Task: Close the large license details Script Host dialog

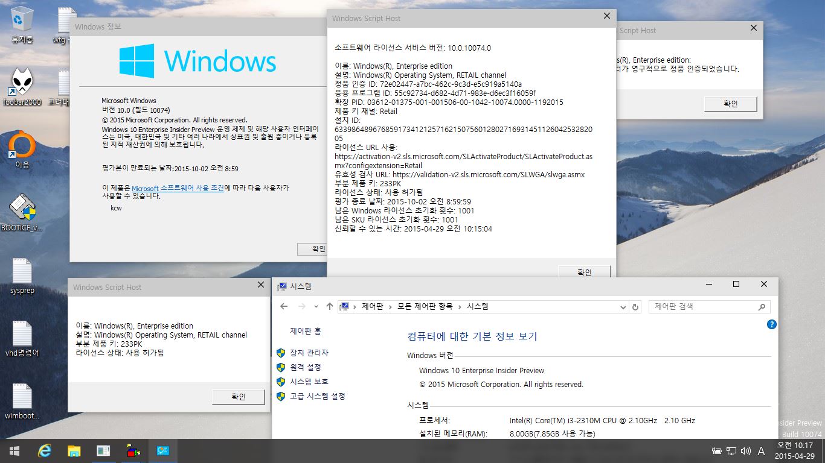Action: [x=607, y=16]
